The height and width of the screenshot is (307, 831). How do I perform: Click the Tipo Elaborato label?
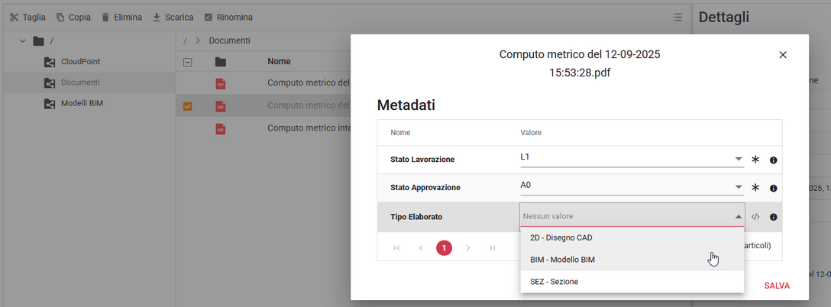pos(416,216)
